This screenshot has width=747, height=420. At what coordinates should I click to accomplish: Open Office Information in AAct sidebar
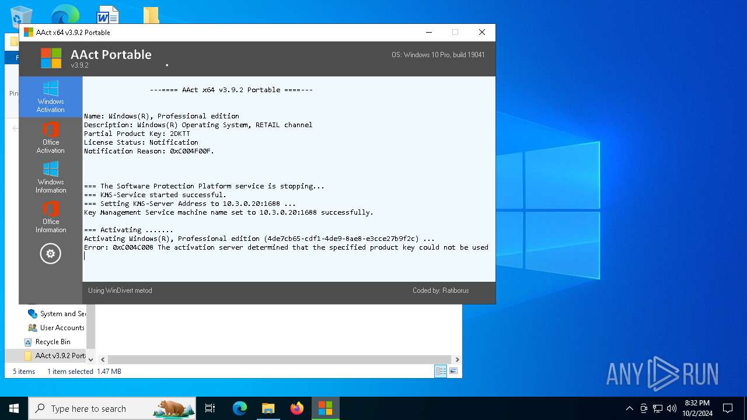(x=51, y=217)
